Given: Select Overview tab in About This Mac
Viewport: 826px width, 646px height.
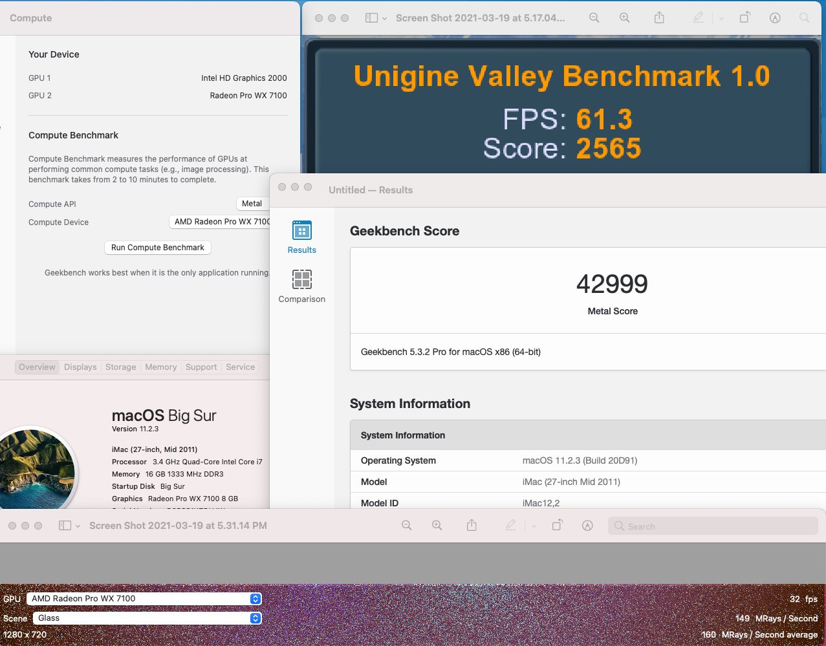Looking at the screenshot, I should (x=37, y=367).
